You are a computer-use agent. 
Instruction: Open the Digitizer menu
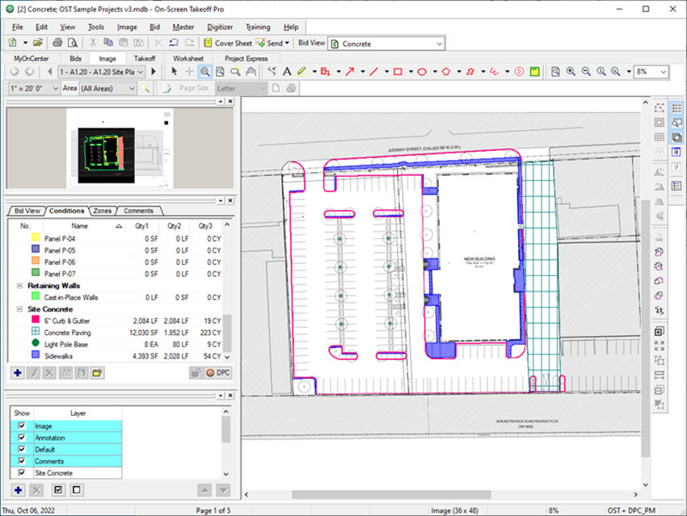tap(219, 27)
